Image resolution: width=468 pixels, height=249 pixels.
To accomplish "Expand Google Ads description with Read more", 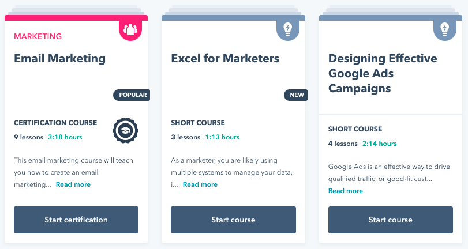I will pos(346,191).
